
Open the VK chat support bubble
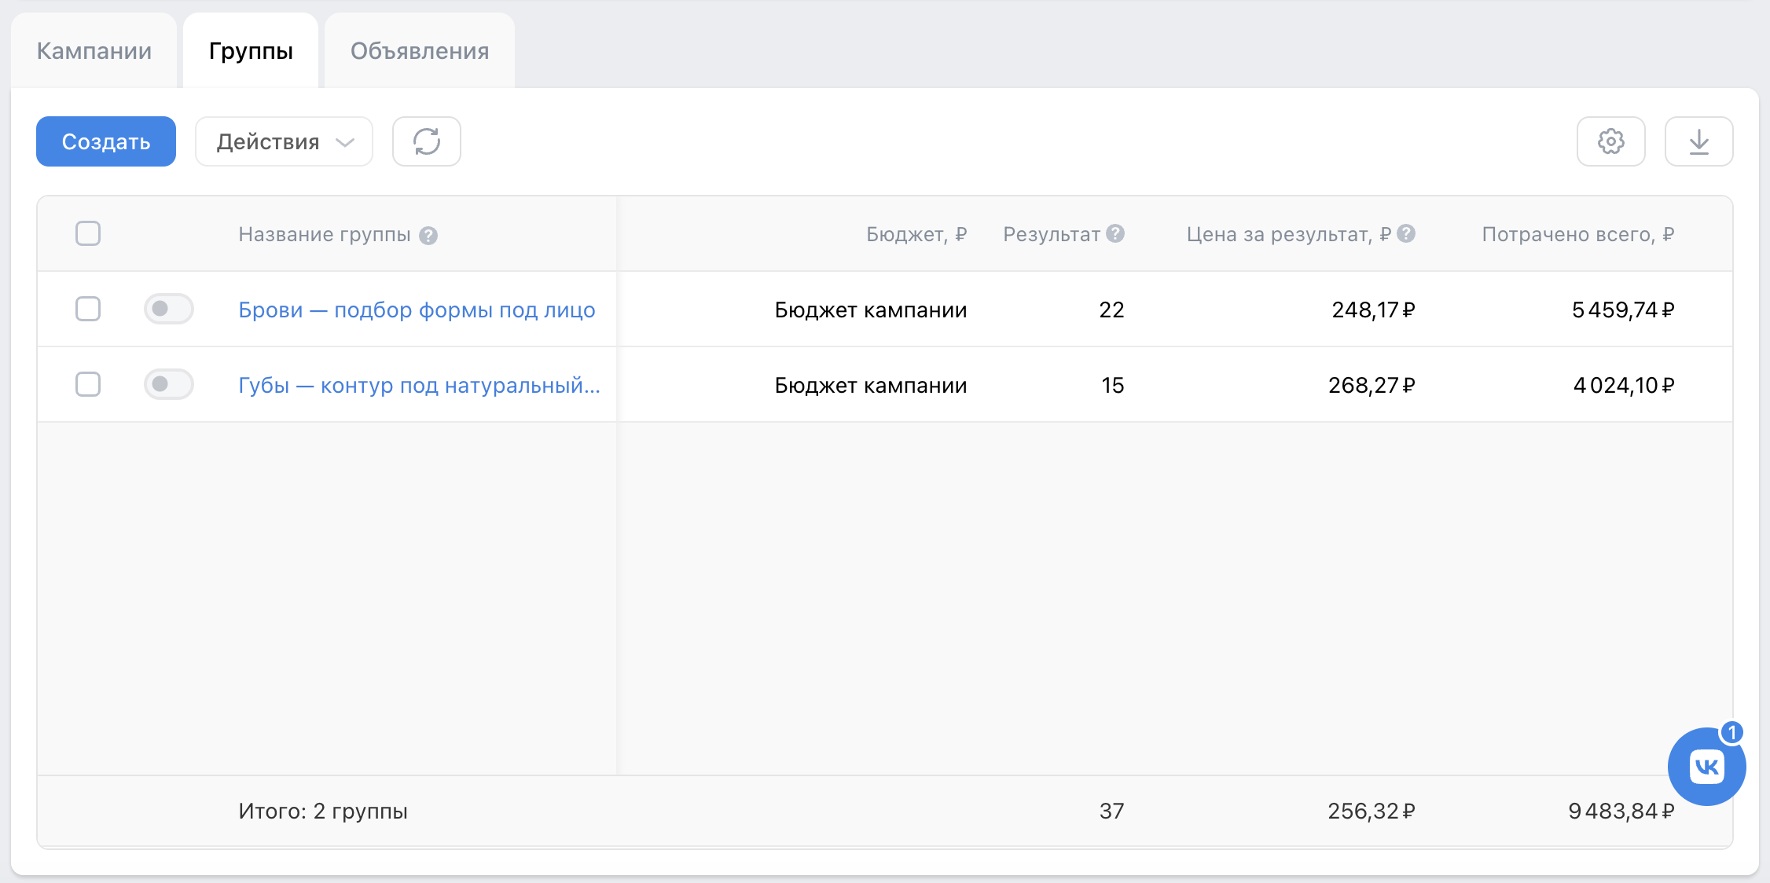[1706, 766]
